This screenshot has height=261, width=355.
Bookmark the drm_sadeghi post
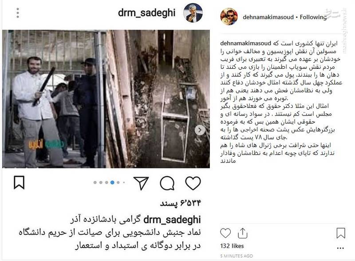coord(19,182)
